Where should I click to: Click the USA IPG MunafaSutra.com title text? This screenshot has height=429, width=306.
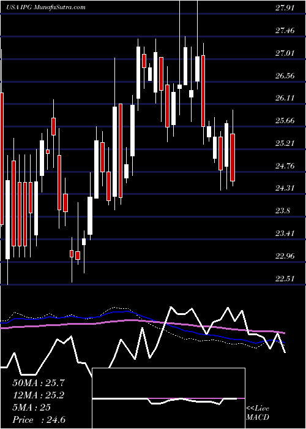pyautogui.click(x=46, y=7)
